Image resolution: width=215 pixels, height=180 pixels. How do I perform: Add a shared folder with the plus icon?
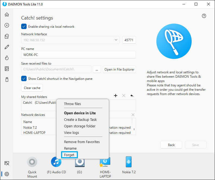pyautogui.click(x=116, y=96)
